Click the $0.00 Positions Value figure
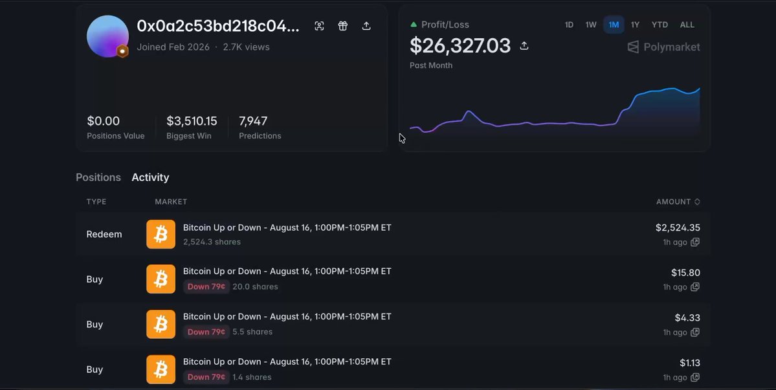The image size is (776, 390). 104,121
